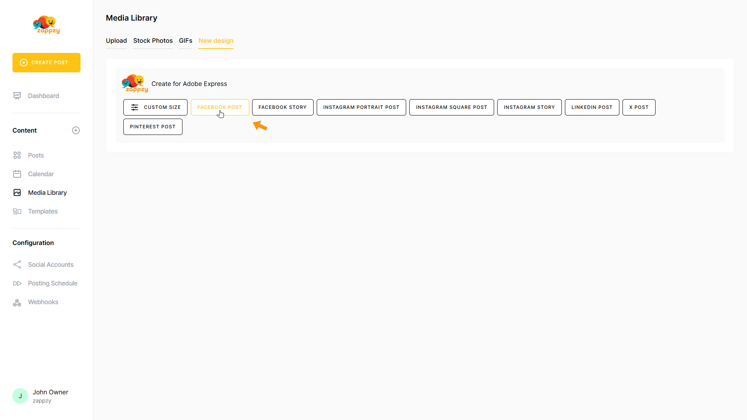747x420 pixels.
Task: Choose the Pinterest Post button
Action: point(153,127)
